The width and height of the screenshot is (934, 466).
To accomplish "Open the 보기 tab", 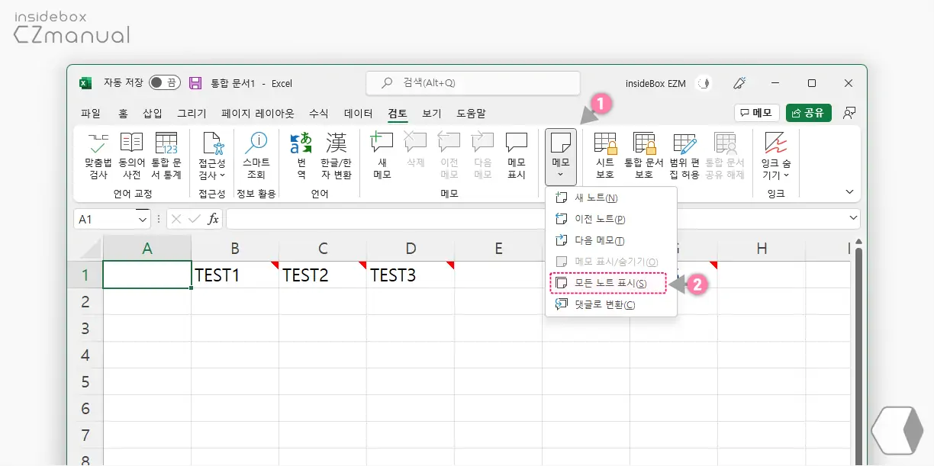I will tap(432, 113).
